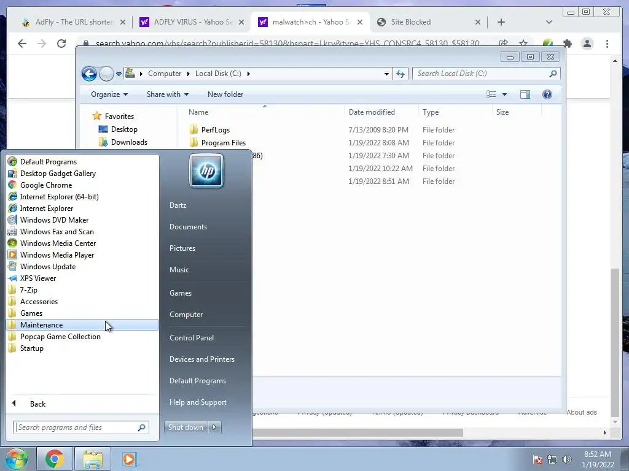Open Internet Explorer (64-bit)
Screen dimensions: 629x471
click(59, 197)
